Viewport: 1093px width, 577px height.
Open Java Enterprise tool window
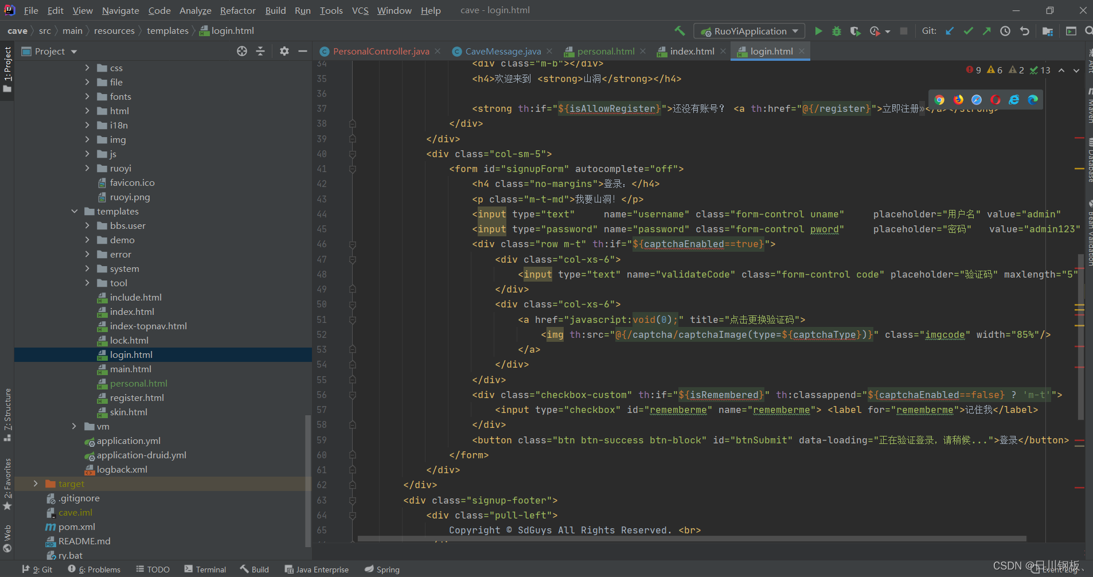point(317,569)
